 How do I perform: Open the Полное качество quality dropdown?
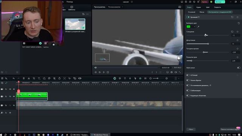pyautogui.click(x=115, y=7)
